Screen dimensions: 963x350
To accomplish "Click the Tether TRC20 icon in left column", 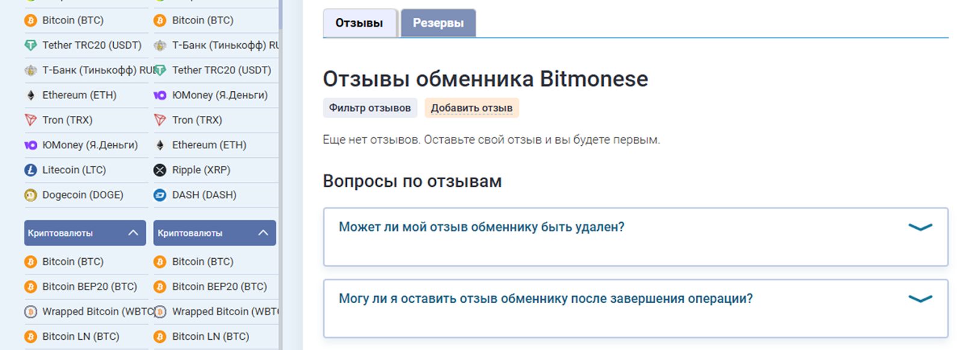I will [x=31, y=45].
